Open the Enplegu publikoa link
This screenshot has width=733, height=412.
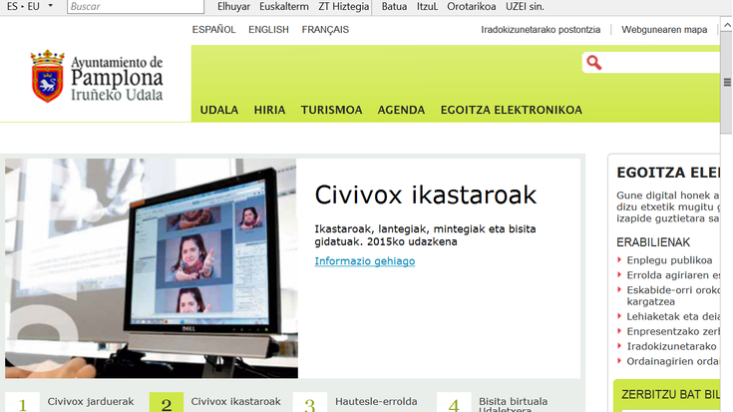click(669, 260)
